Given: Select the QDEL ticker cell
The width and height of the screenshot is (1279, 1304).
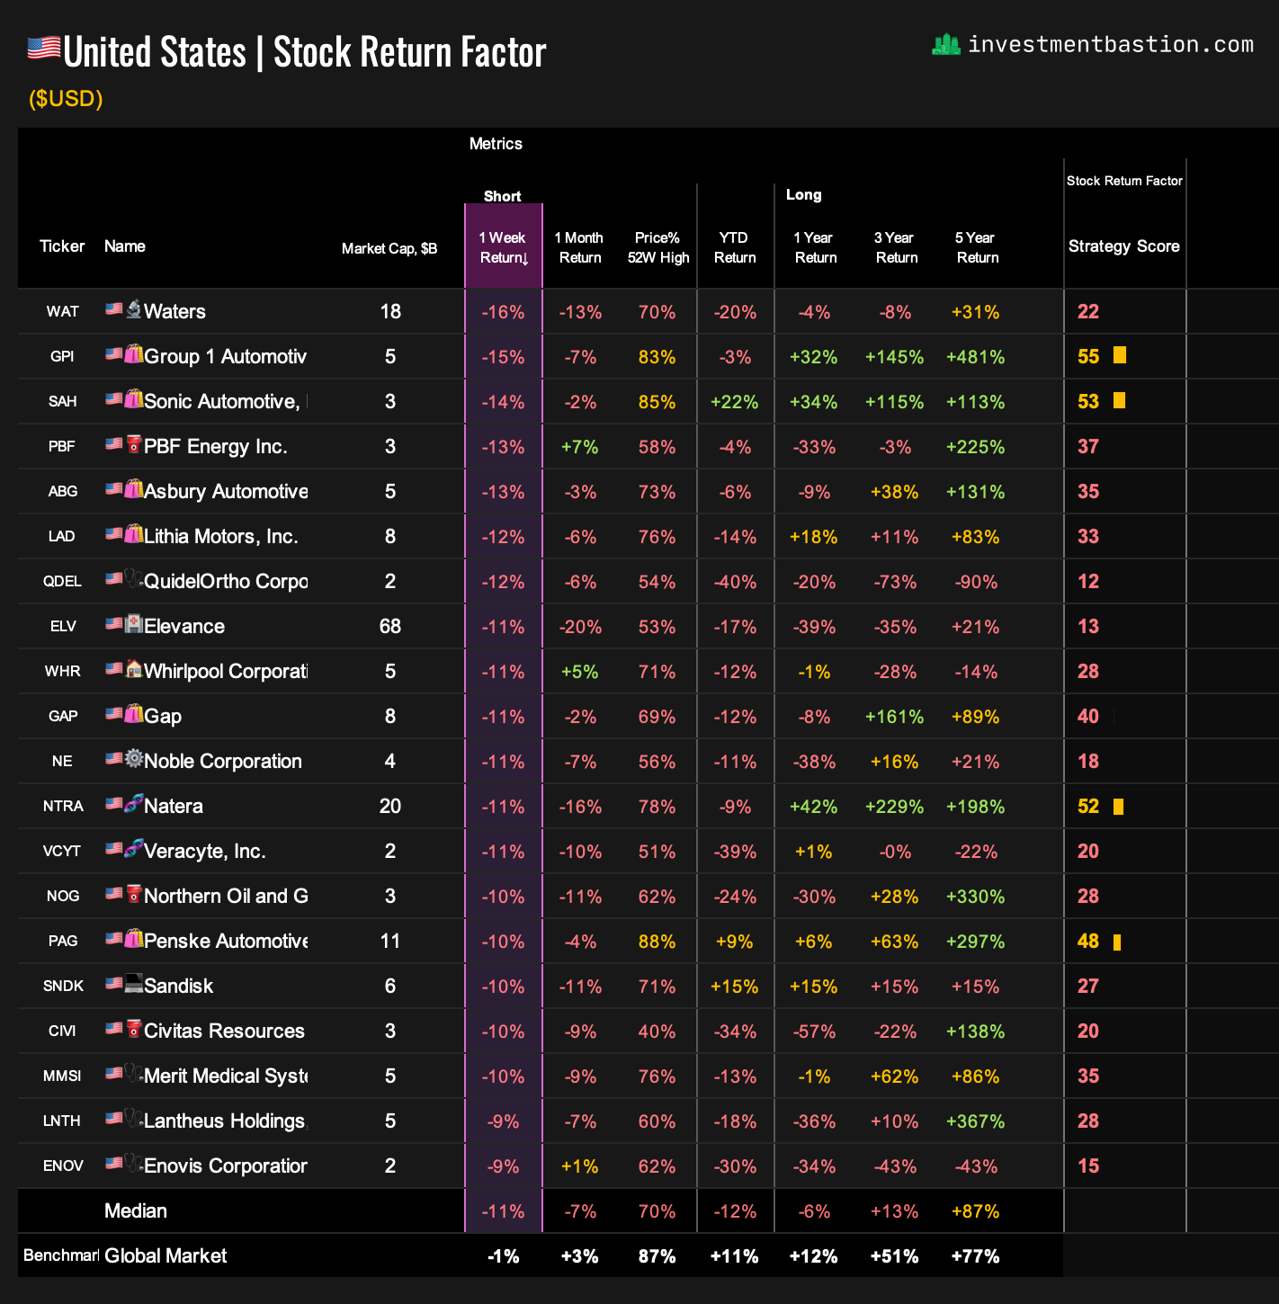Looking at the screenshot, I should click(x=62, y=581).
